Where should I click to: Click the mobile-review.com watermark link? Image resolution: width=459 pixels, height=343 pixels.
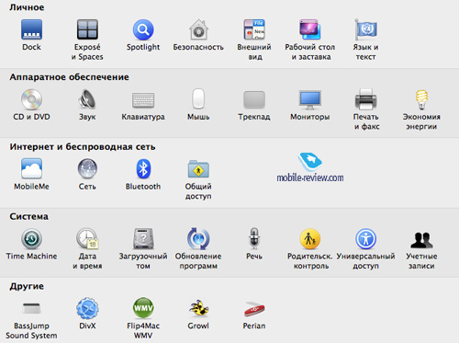click(x=310, y=177)
